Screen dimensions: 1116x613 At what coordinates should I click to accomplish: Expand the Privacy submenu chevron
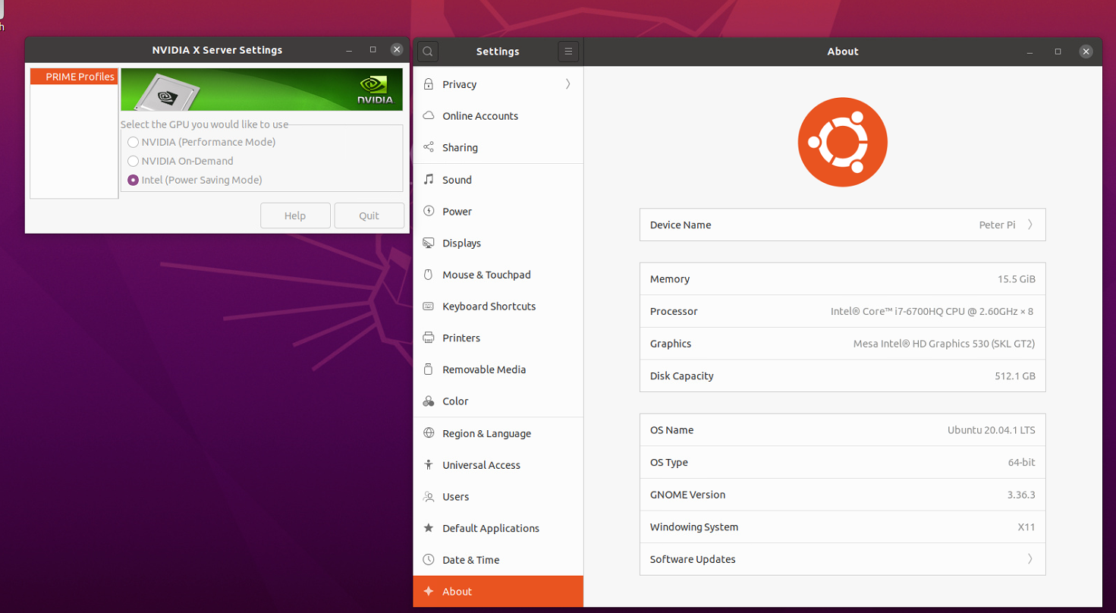point(568,84)
